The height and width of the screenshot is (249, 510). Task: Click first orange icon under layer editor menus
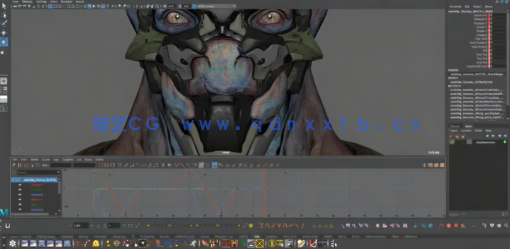point(452,136)
